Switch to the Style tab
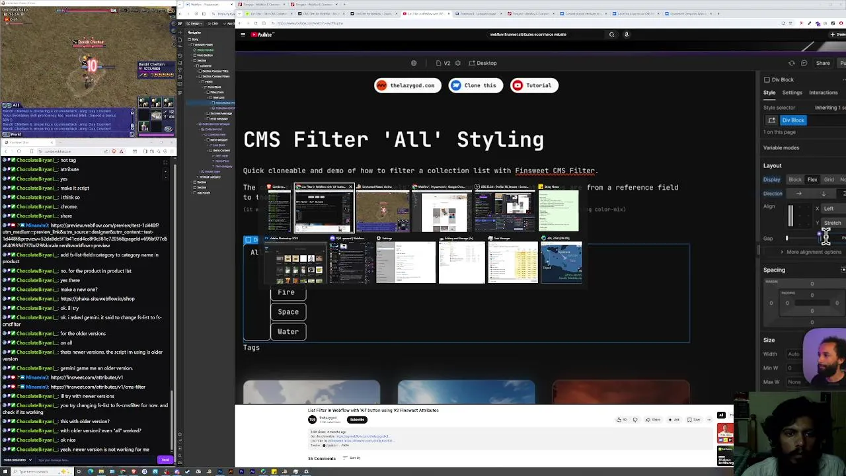Viewport: 846px width, 476px height. (x=769, y=93)
